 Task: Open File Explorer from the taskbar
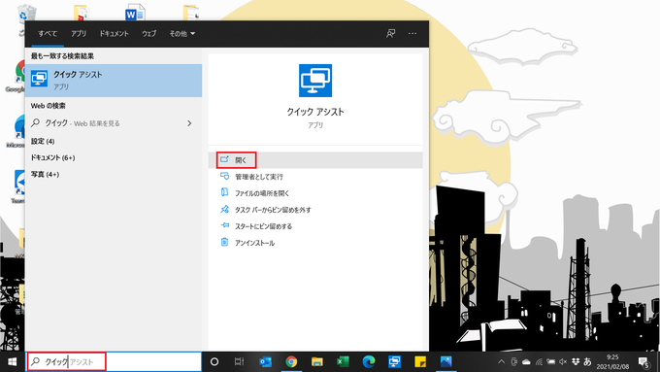[317, 361]
